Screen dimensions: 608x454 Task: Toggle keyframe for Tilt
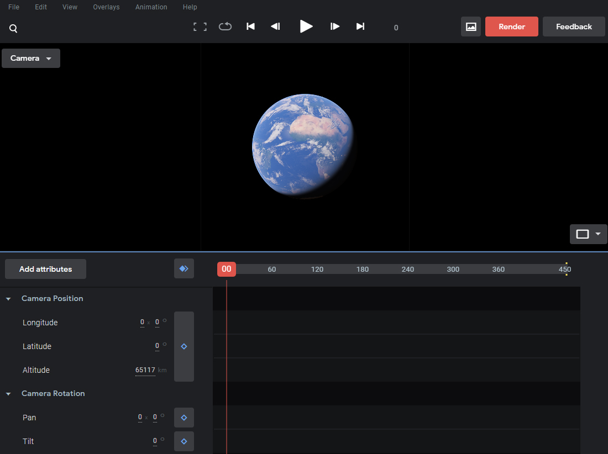point(184,441)
